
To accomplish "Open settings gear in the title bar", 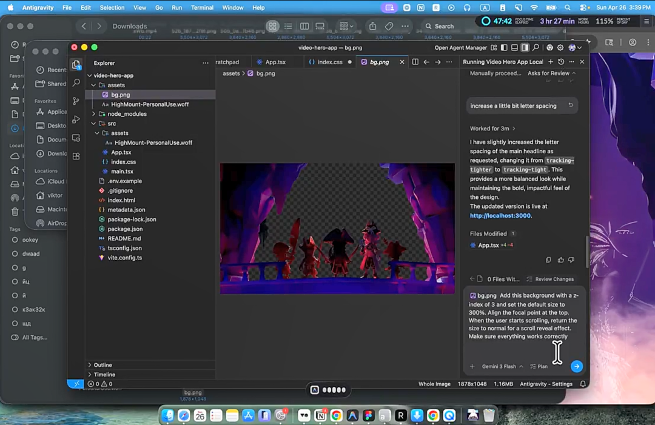I will (x=560, y=48).
